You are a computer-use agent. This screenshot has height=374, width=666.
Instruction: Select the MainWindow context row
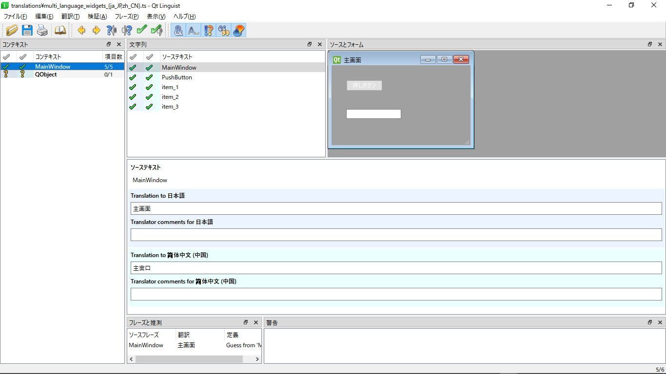coord(62,67)
